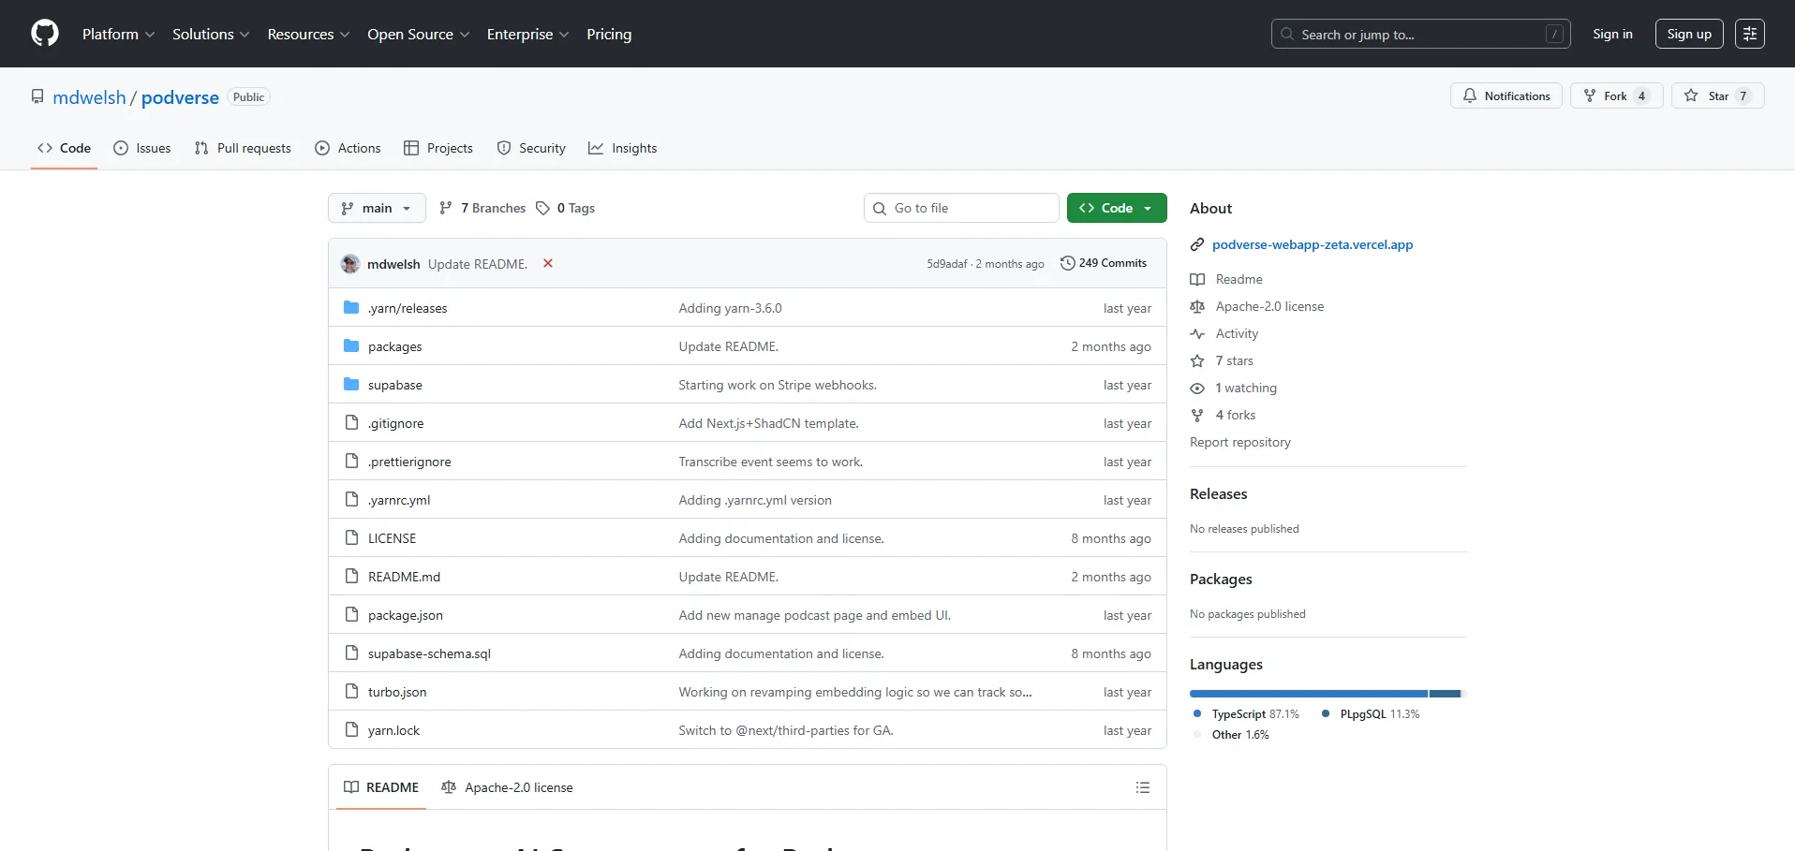Click the failed status X icon

[548, 264]
